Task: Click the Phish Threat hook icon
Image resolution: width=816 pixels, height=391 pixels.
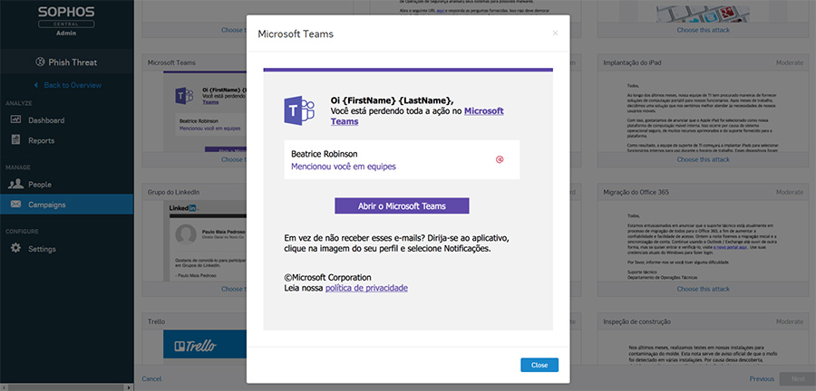Action: click(40, 62)
